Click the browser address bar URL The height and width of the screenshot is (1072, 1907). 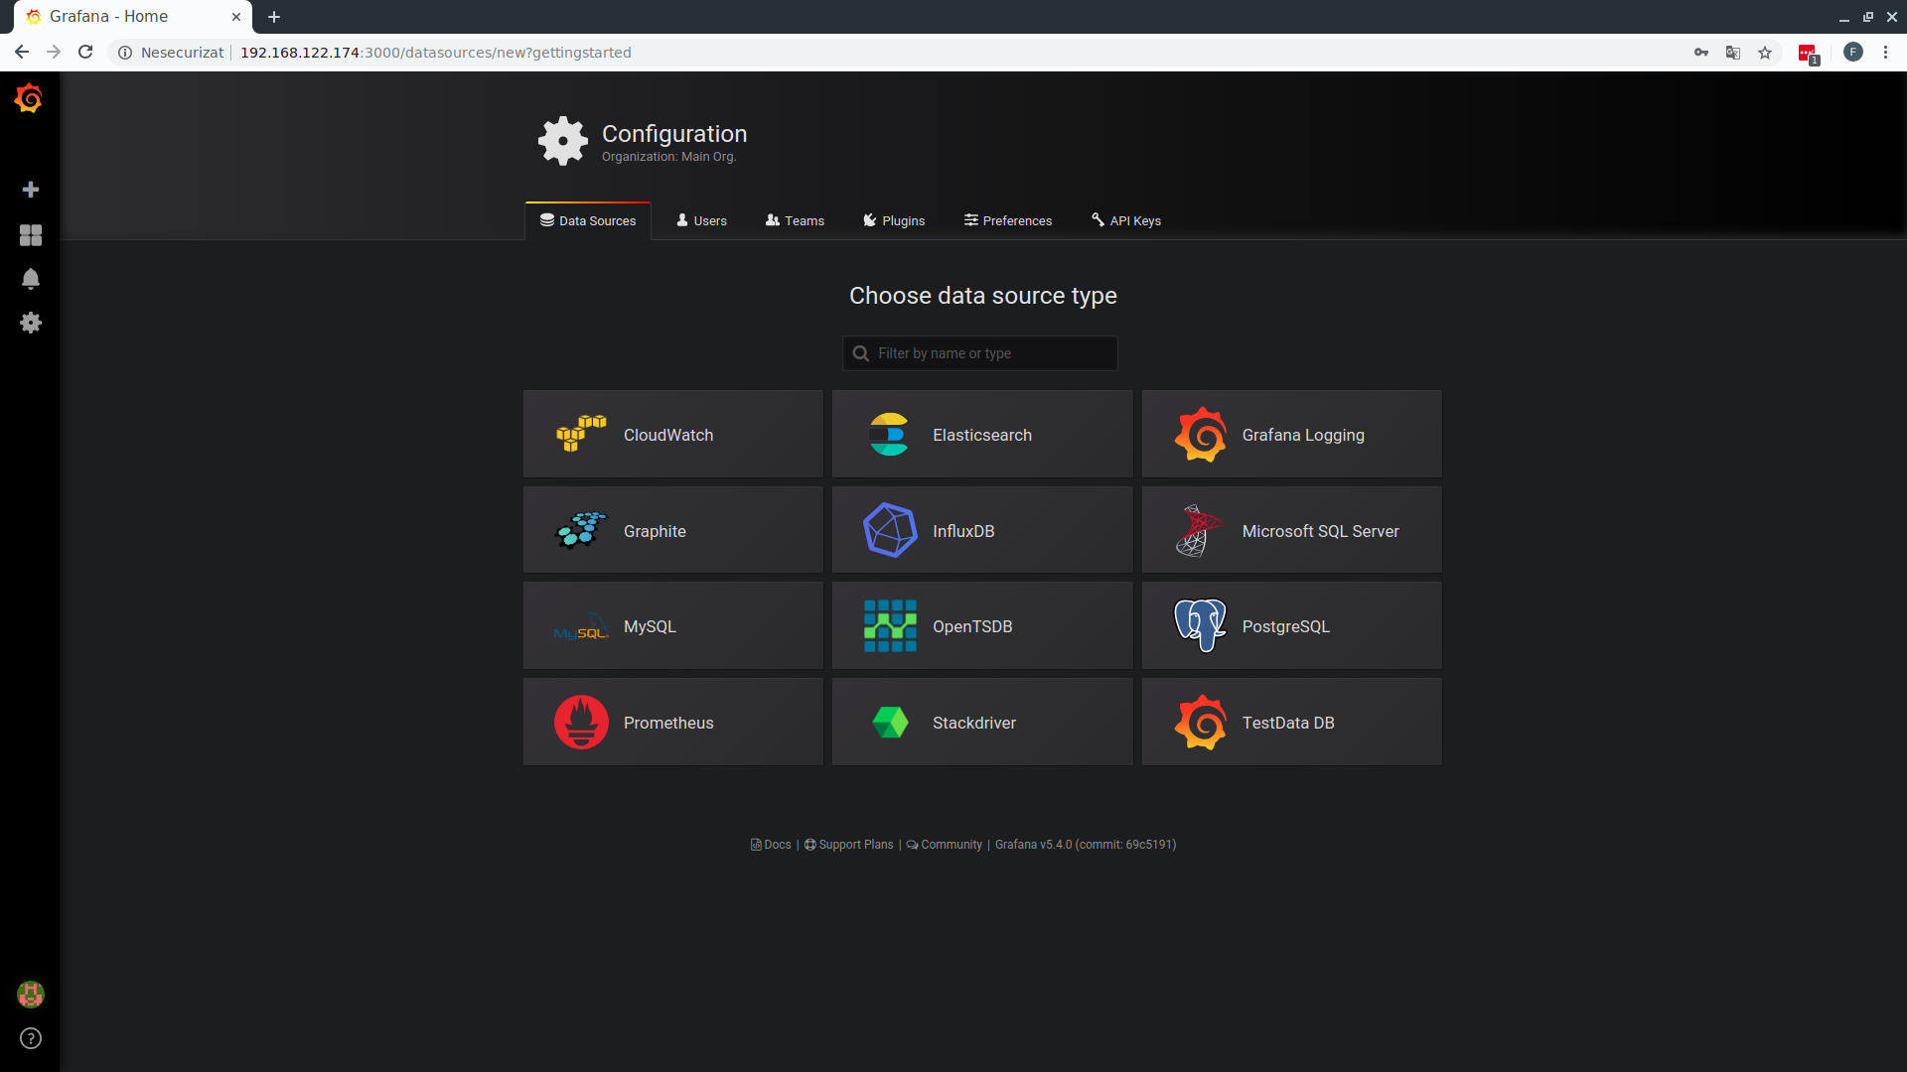(x=436, y=53)
